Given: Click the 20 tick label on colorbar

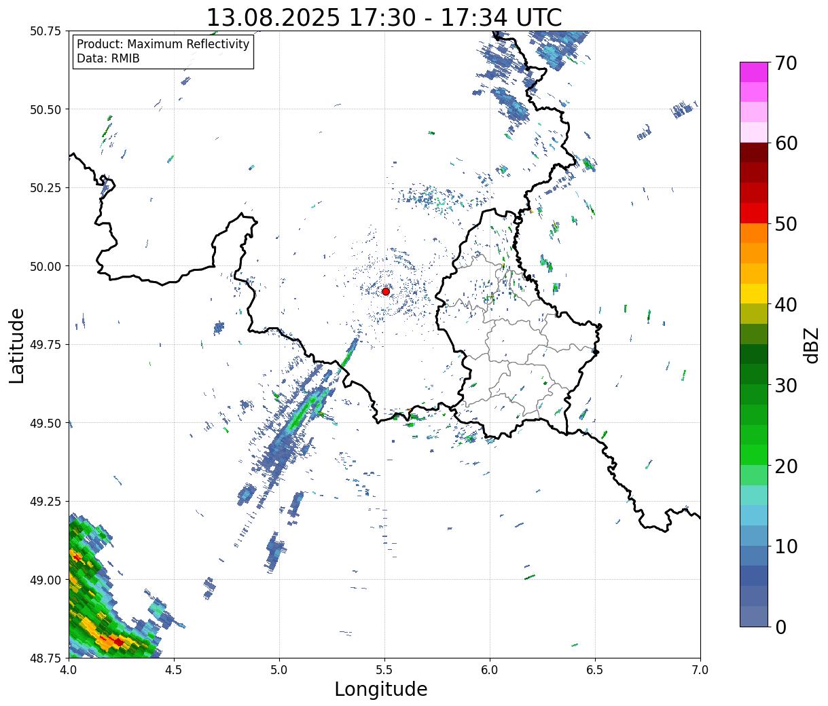Looking at the screenshot, I should [785, 466].
